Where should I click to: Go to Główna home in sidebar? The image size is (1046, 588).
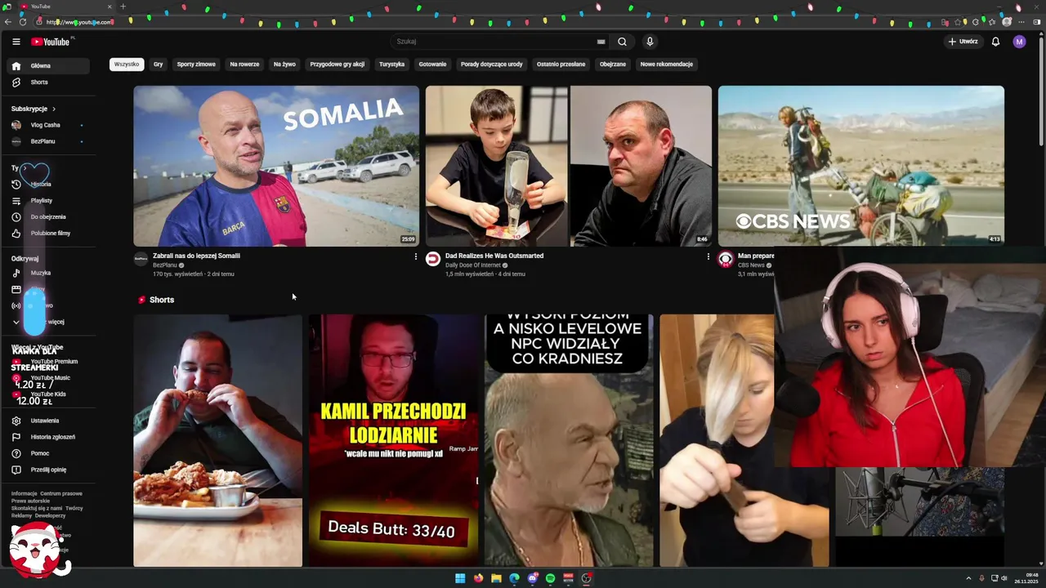pyautogui.click(x=49, y=65)
